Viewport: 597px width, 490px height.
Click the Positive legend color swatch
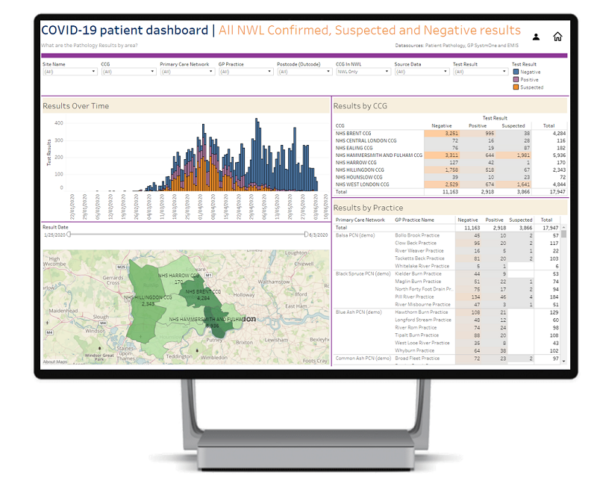click(x=516, y=79)
